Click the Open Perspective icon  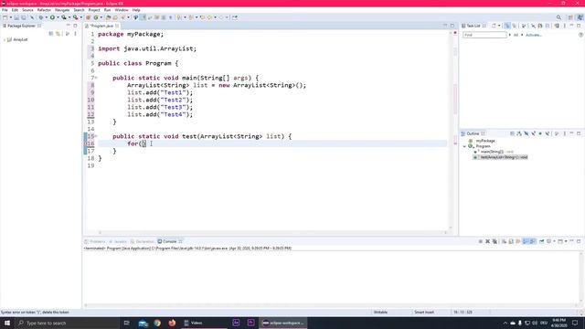(x=570, y=17)
